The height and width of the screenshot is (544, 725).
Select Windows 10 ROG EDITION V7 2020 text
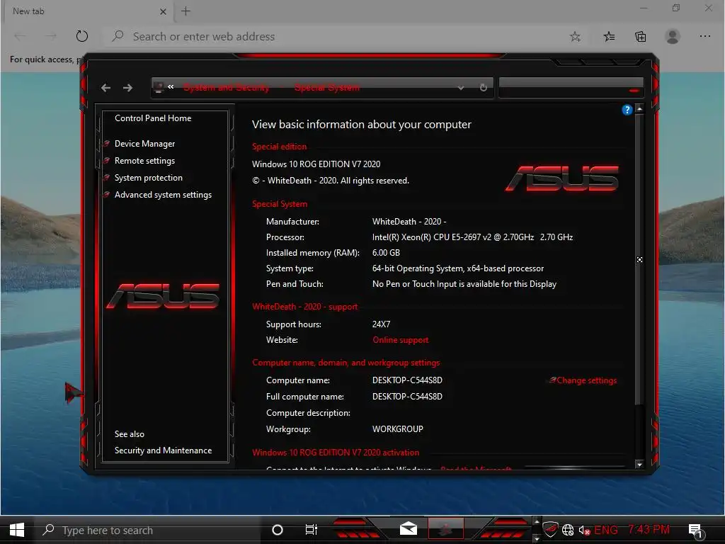(x=316, y=164)
